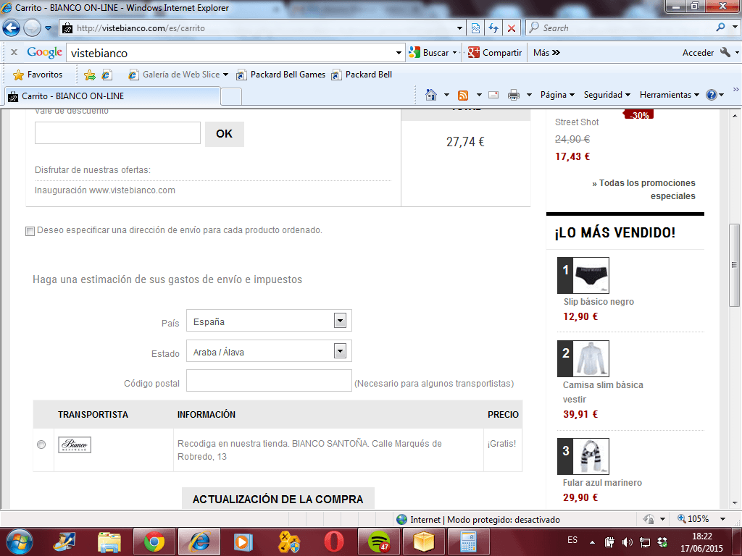Open Slip básico negro product link
This screenshot has width=742, height=556.
click(x=599, y=302)
